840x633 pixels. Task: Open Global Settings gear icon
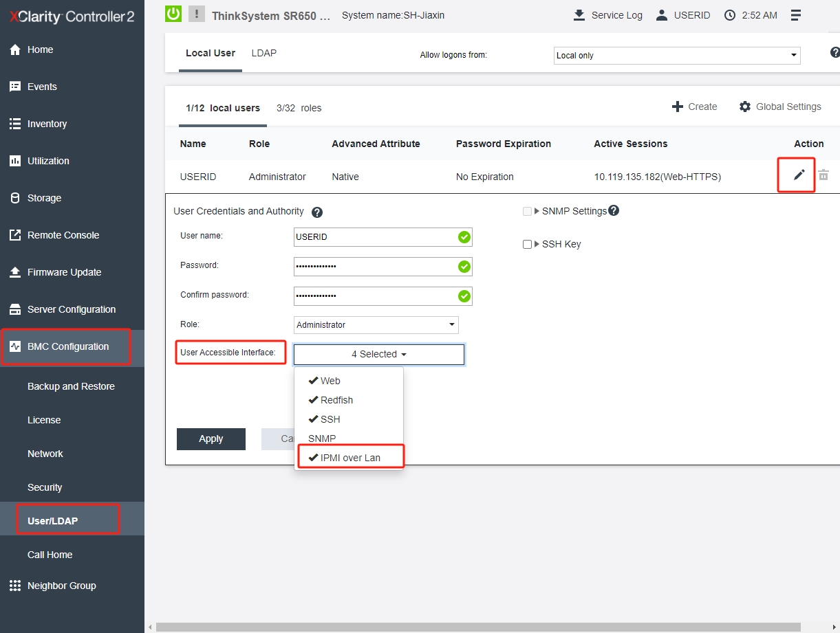tap(745, 107)
